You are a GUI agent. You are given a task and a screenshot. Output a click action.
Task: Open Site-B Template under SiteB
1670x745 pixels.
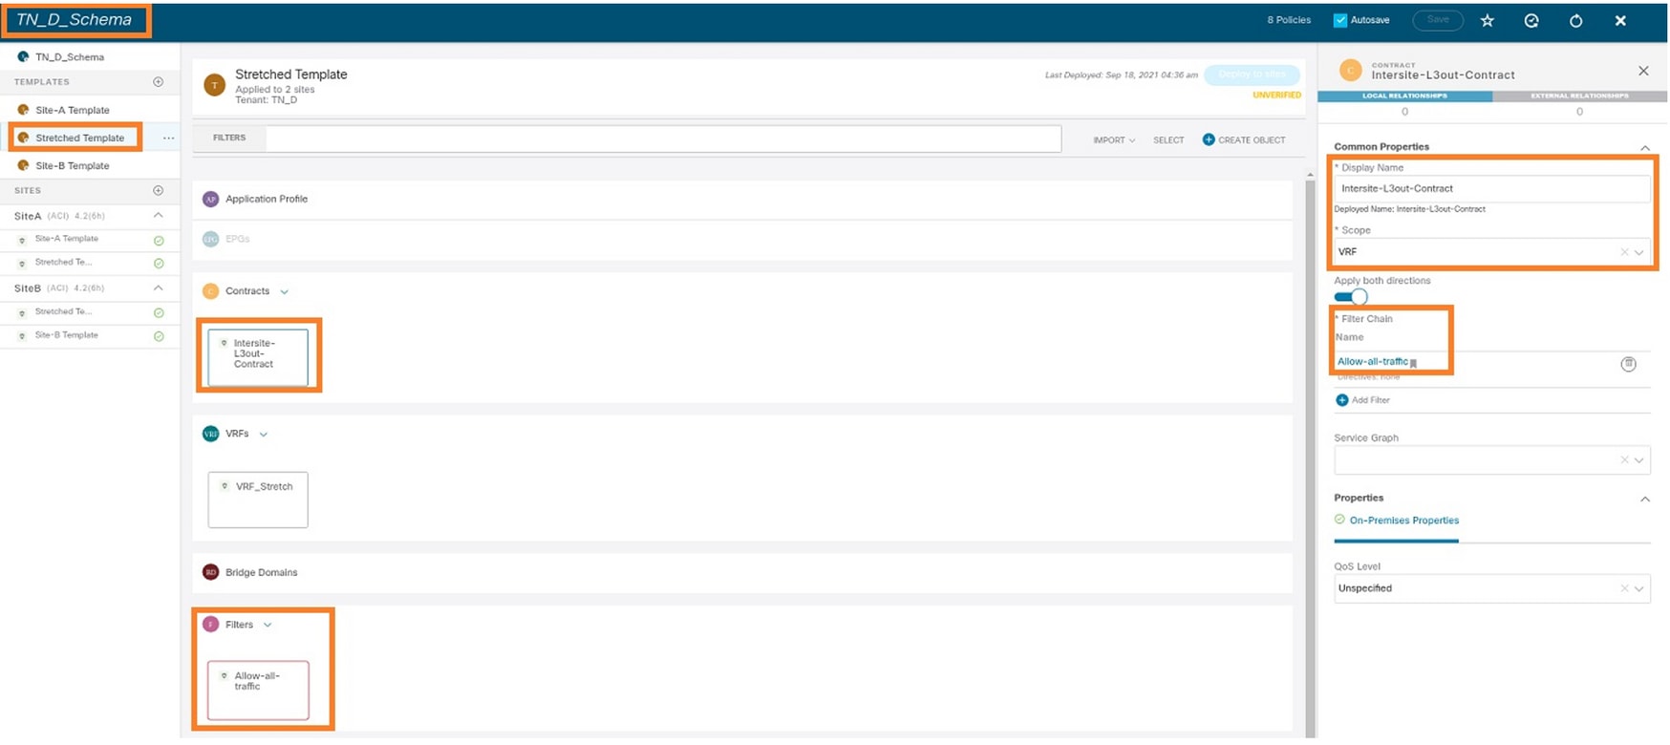click(x=66, y=335)
